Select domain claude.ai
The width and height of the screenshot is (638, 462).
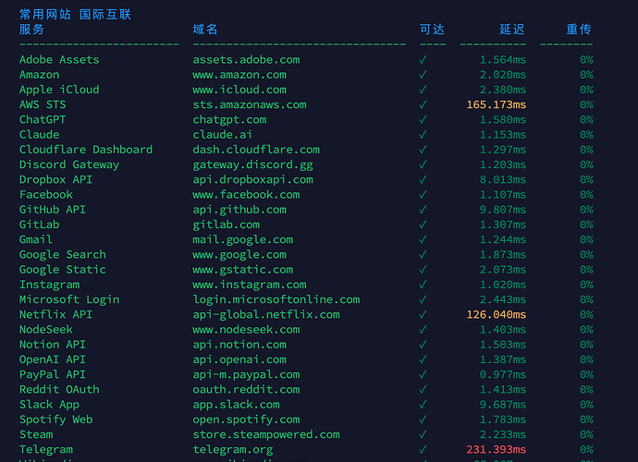click(x=222, y=135)
